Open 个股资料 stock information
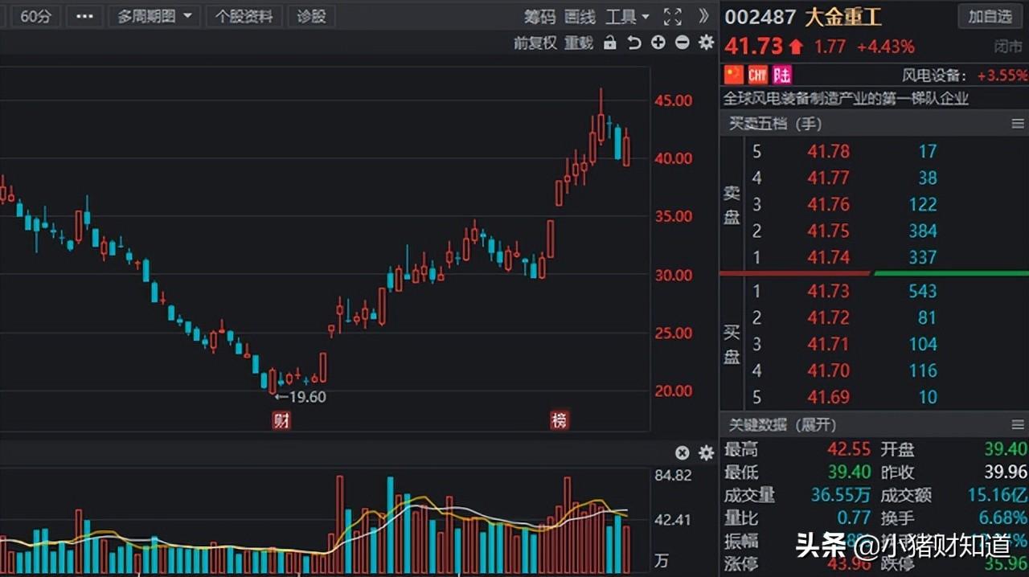 (x=244, y=16)
